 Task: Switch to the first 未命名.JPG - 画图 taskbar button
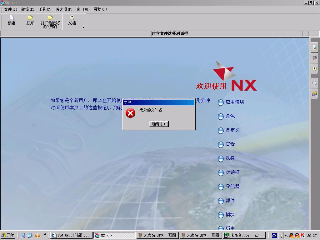(157, 235)
